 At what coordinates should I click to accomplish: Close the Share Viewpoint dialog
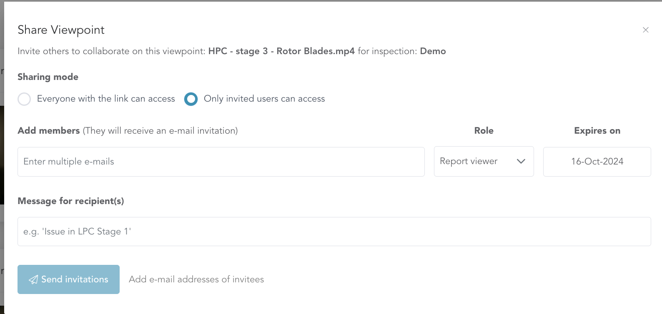(x=646, y=30)
